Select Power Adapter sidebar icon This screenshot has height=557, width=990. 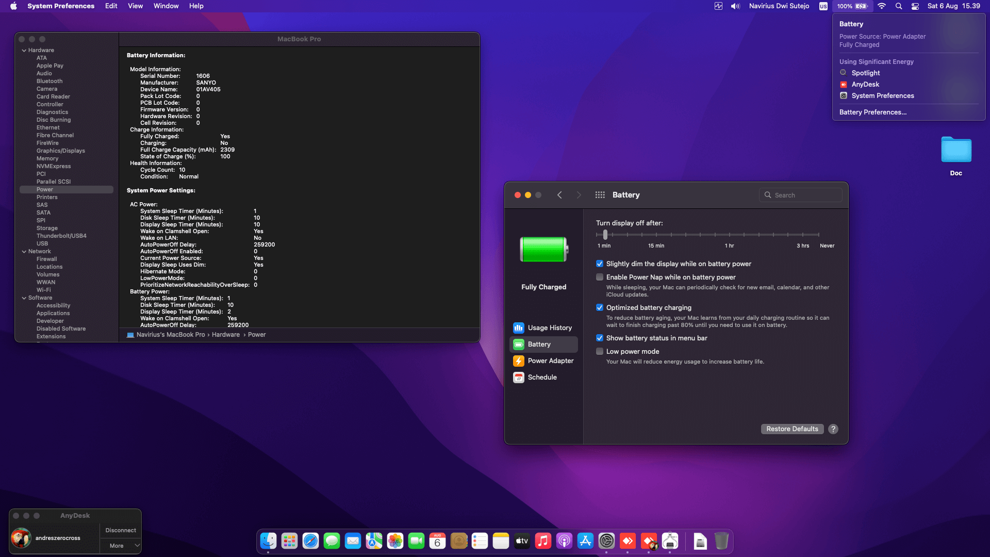[519, 361]
